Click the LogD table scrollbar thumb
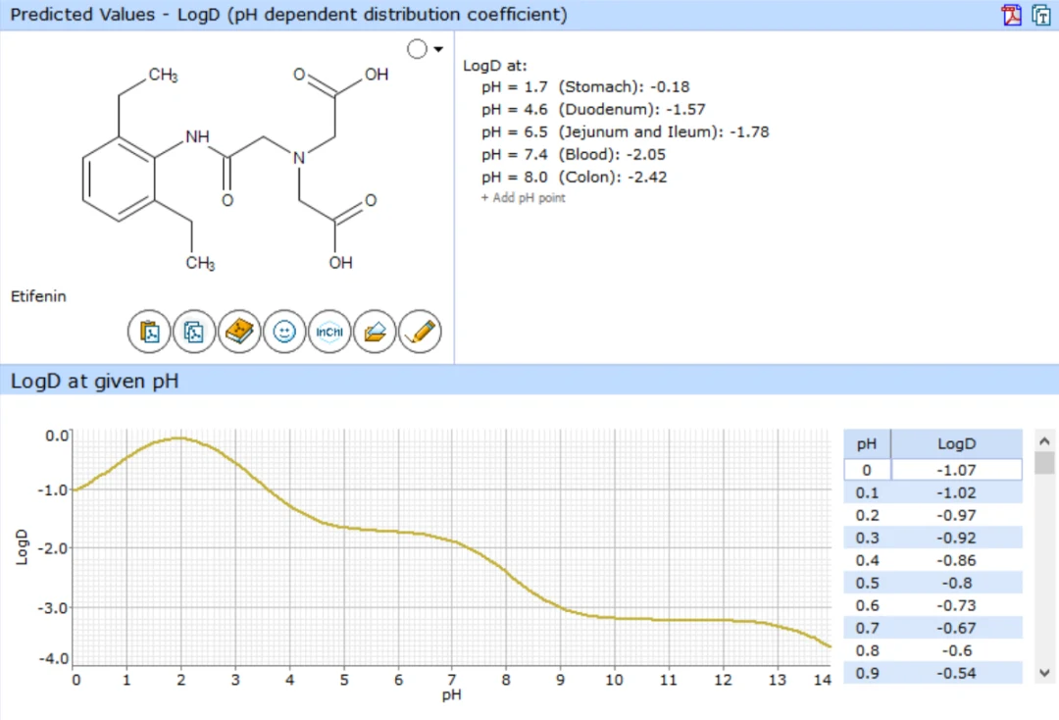This screenshot has height=720, width=1059. click(1044, 463)
